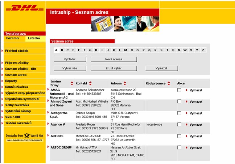Image resolution: width=235 pixels, height=164 pixels.
Task: Click Vymazat link in Autogerma row
Action: click(196, 113)
